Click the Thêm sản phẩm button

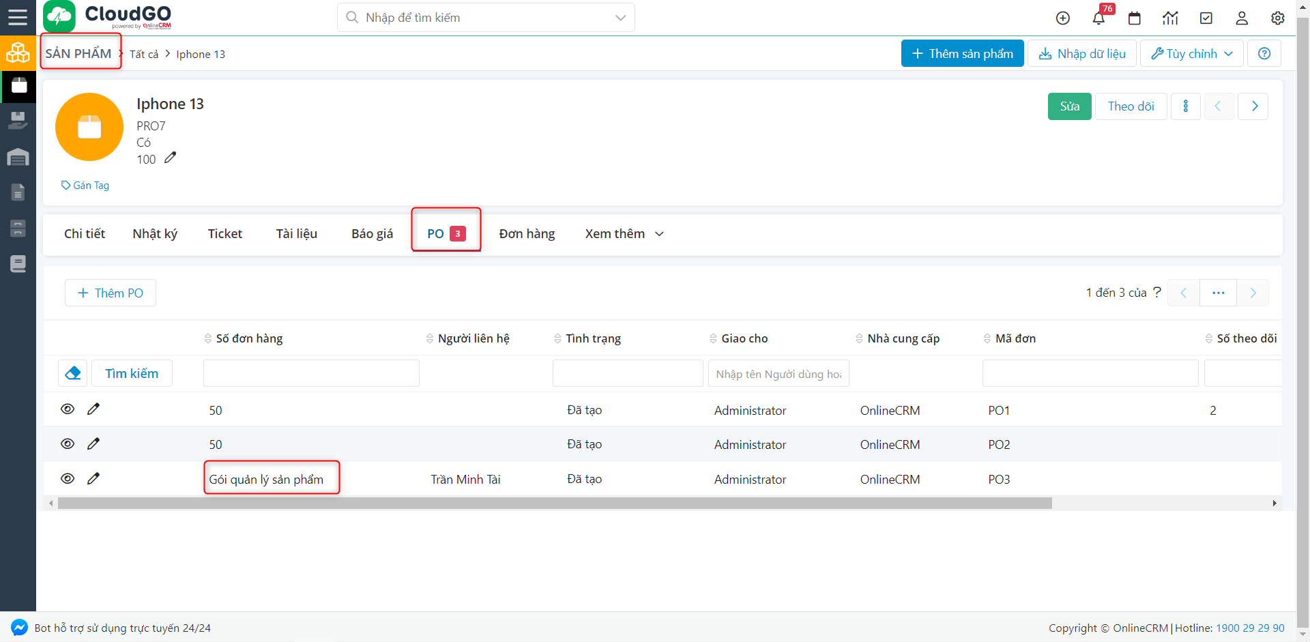[962, 53]
